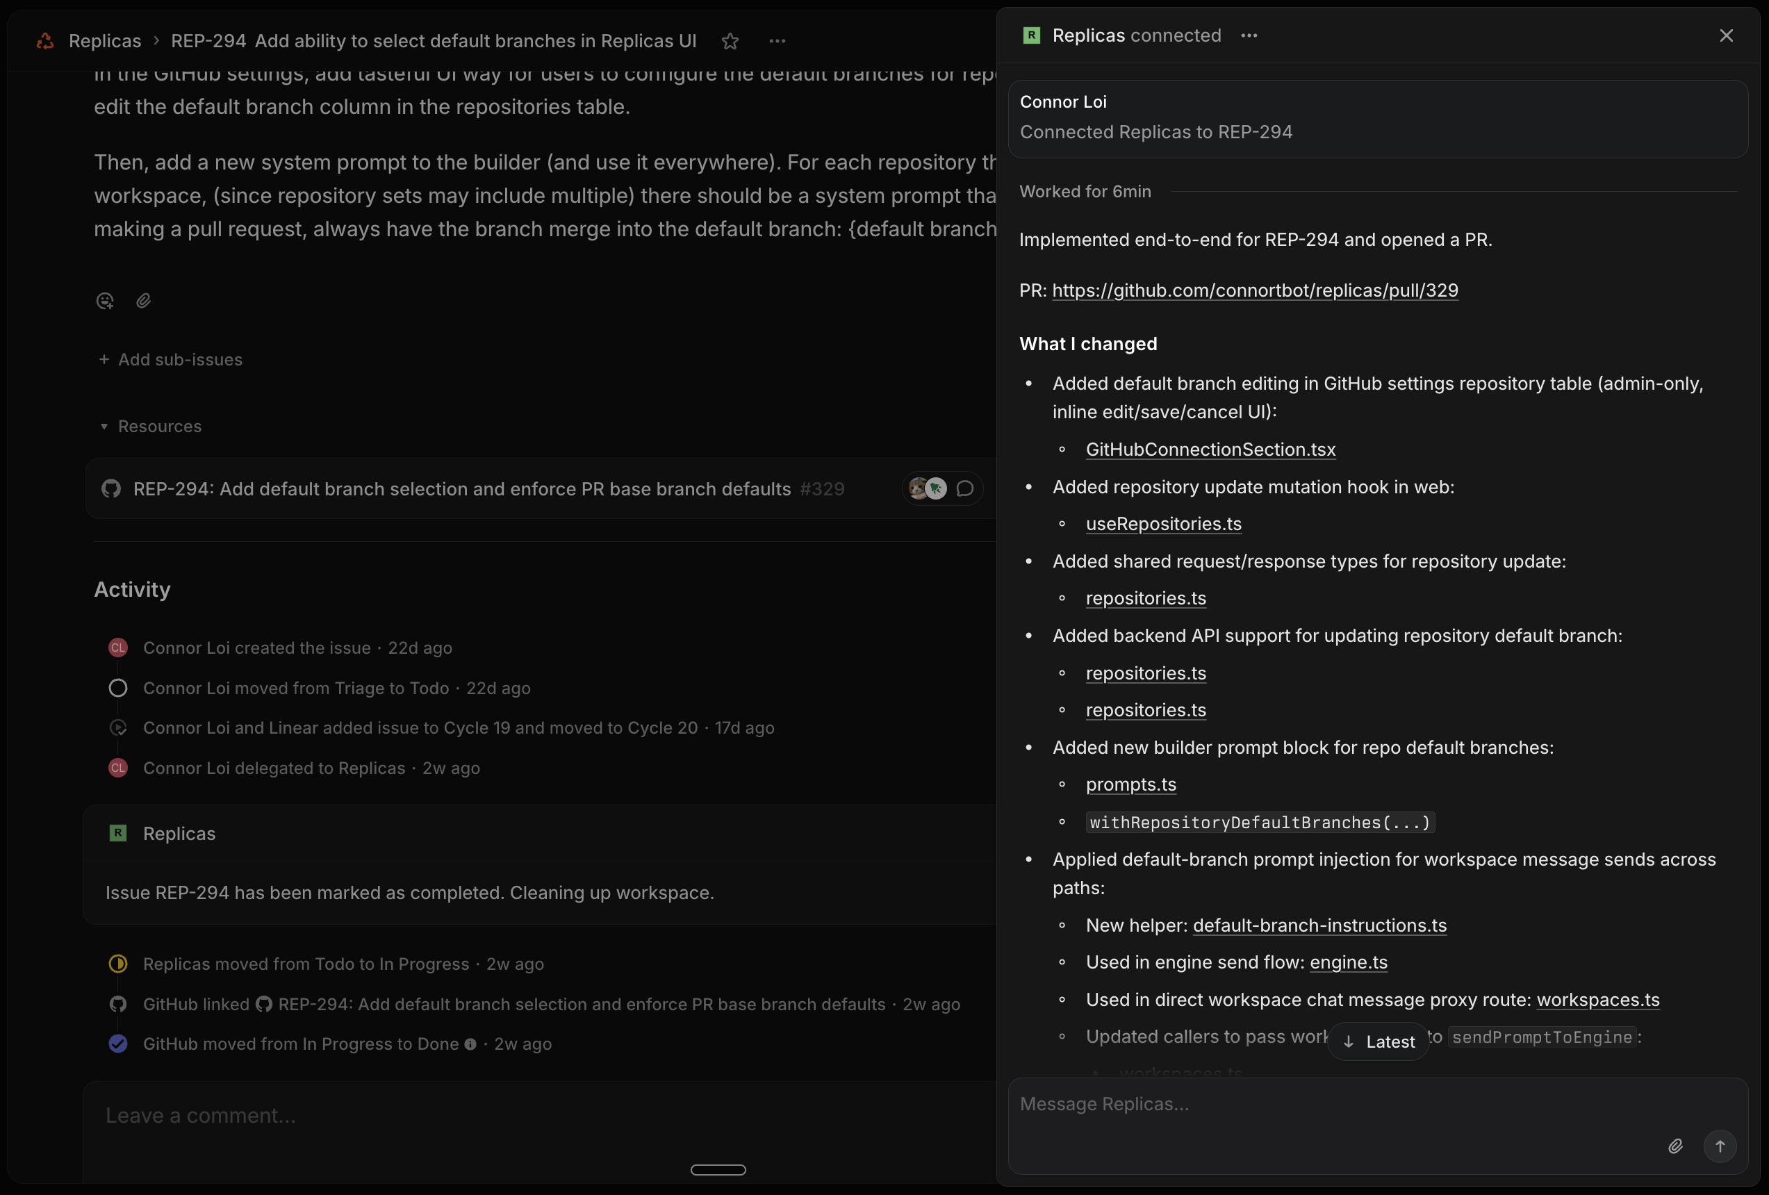Open the GitHub pull/329 PR link
1769x1195 pixels.
tap(1256, 290)
